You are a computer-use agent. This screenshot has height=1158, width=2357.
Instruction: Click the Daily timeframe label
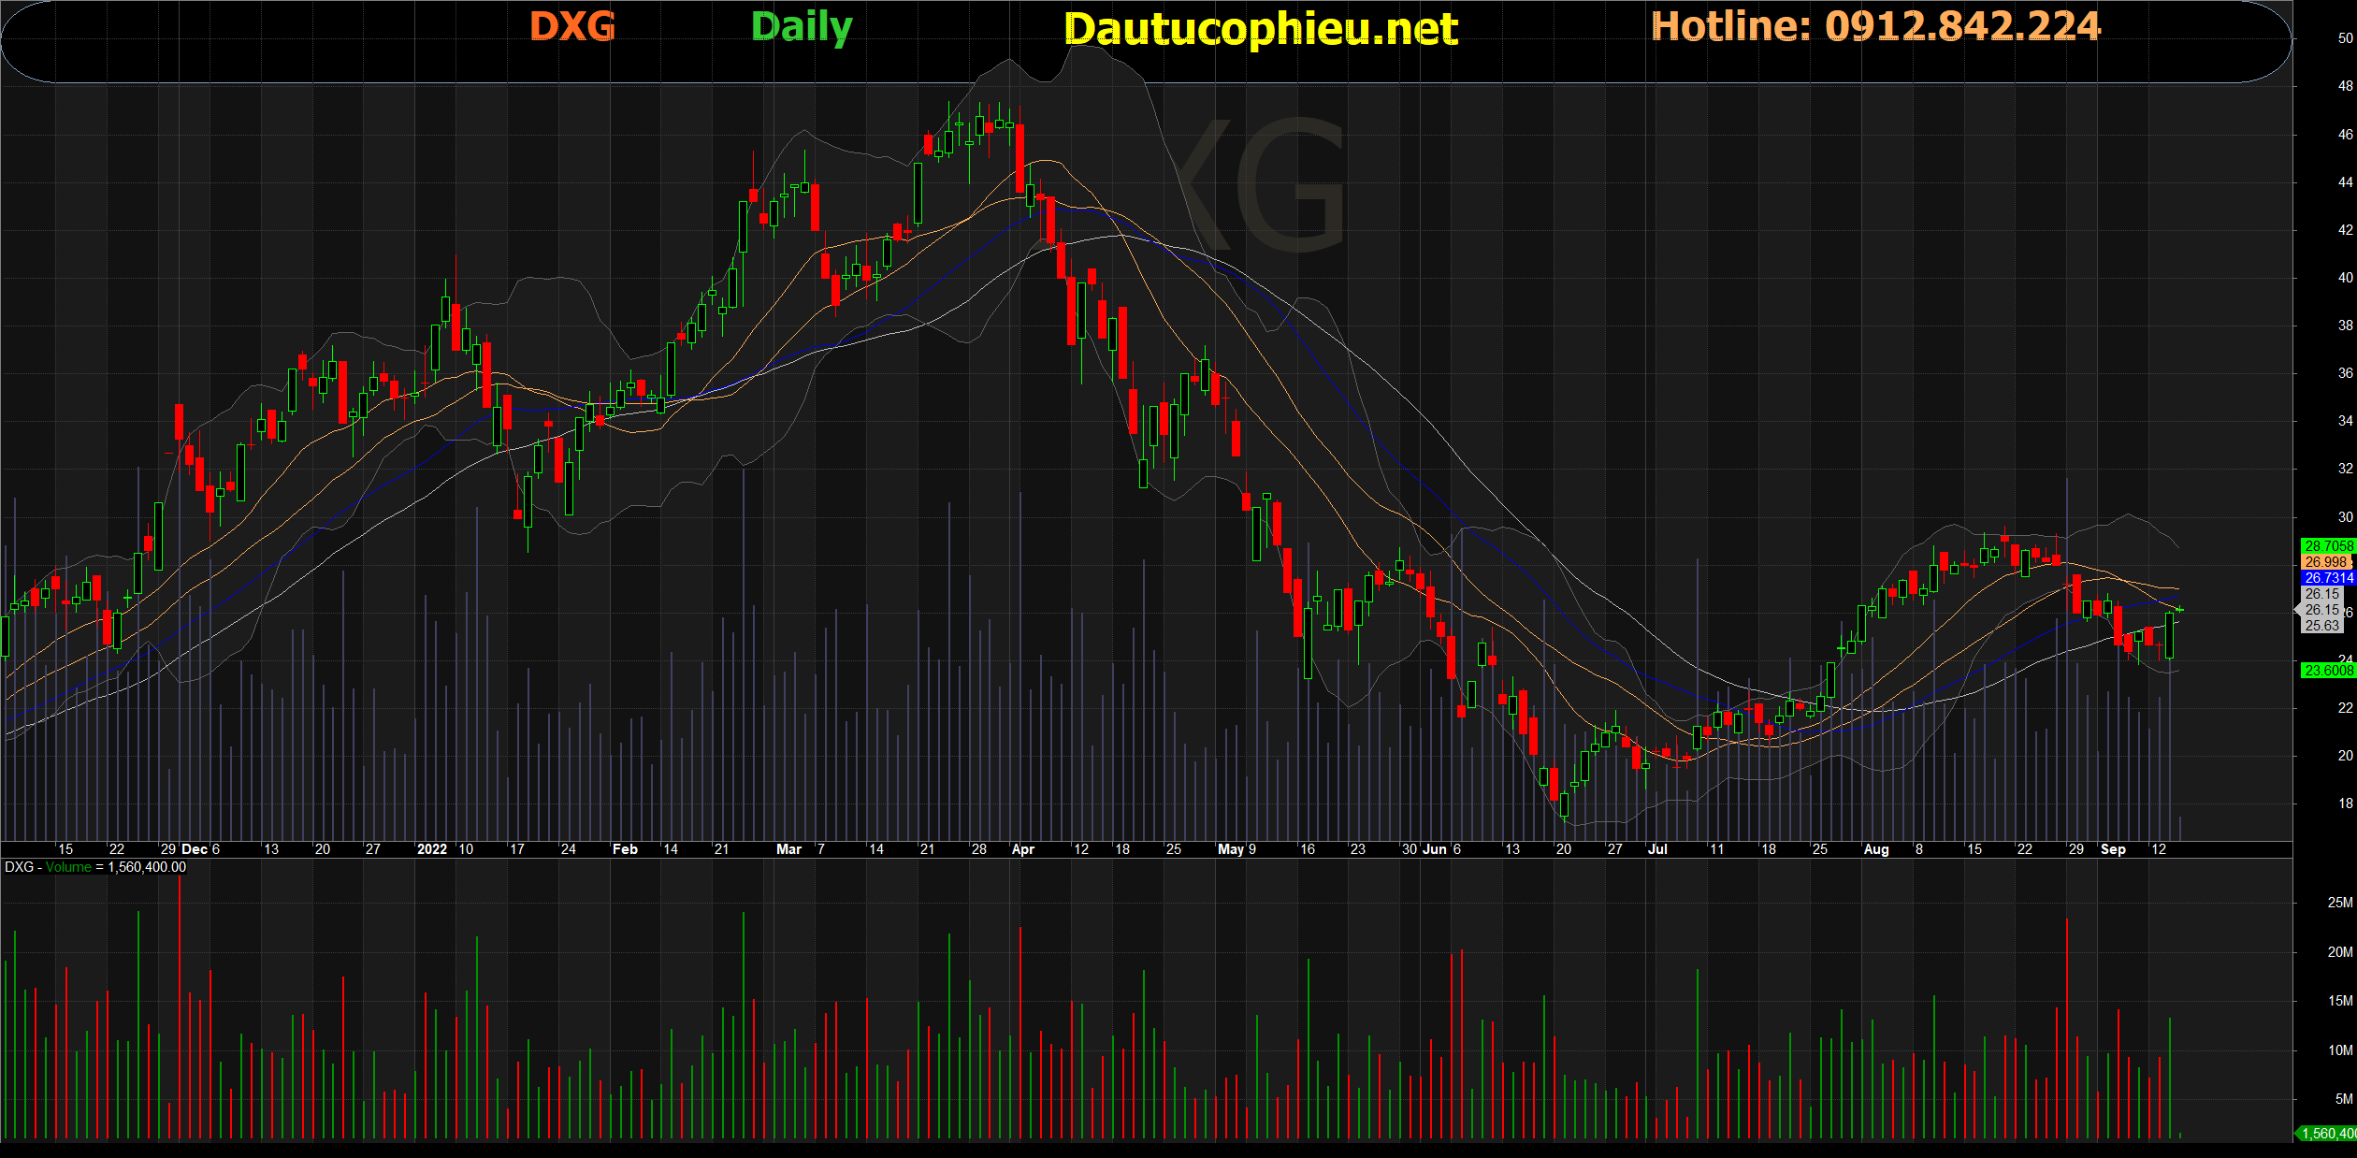(802, 27)
